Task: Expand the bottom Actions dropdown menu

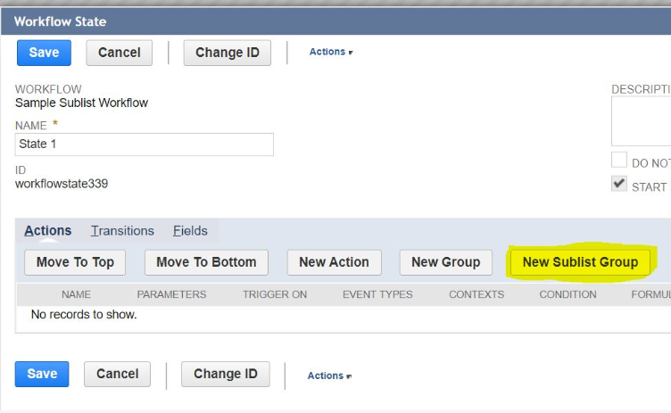Action: tap(328, 376)
